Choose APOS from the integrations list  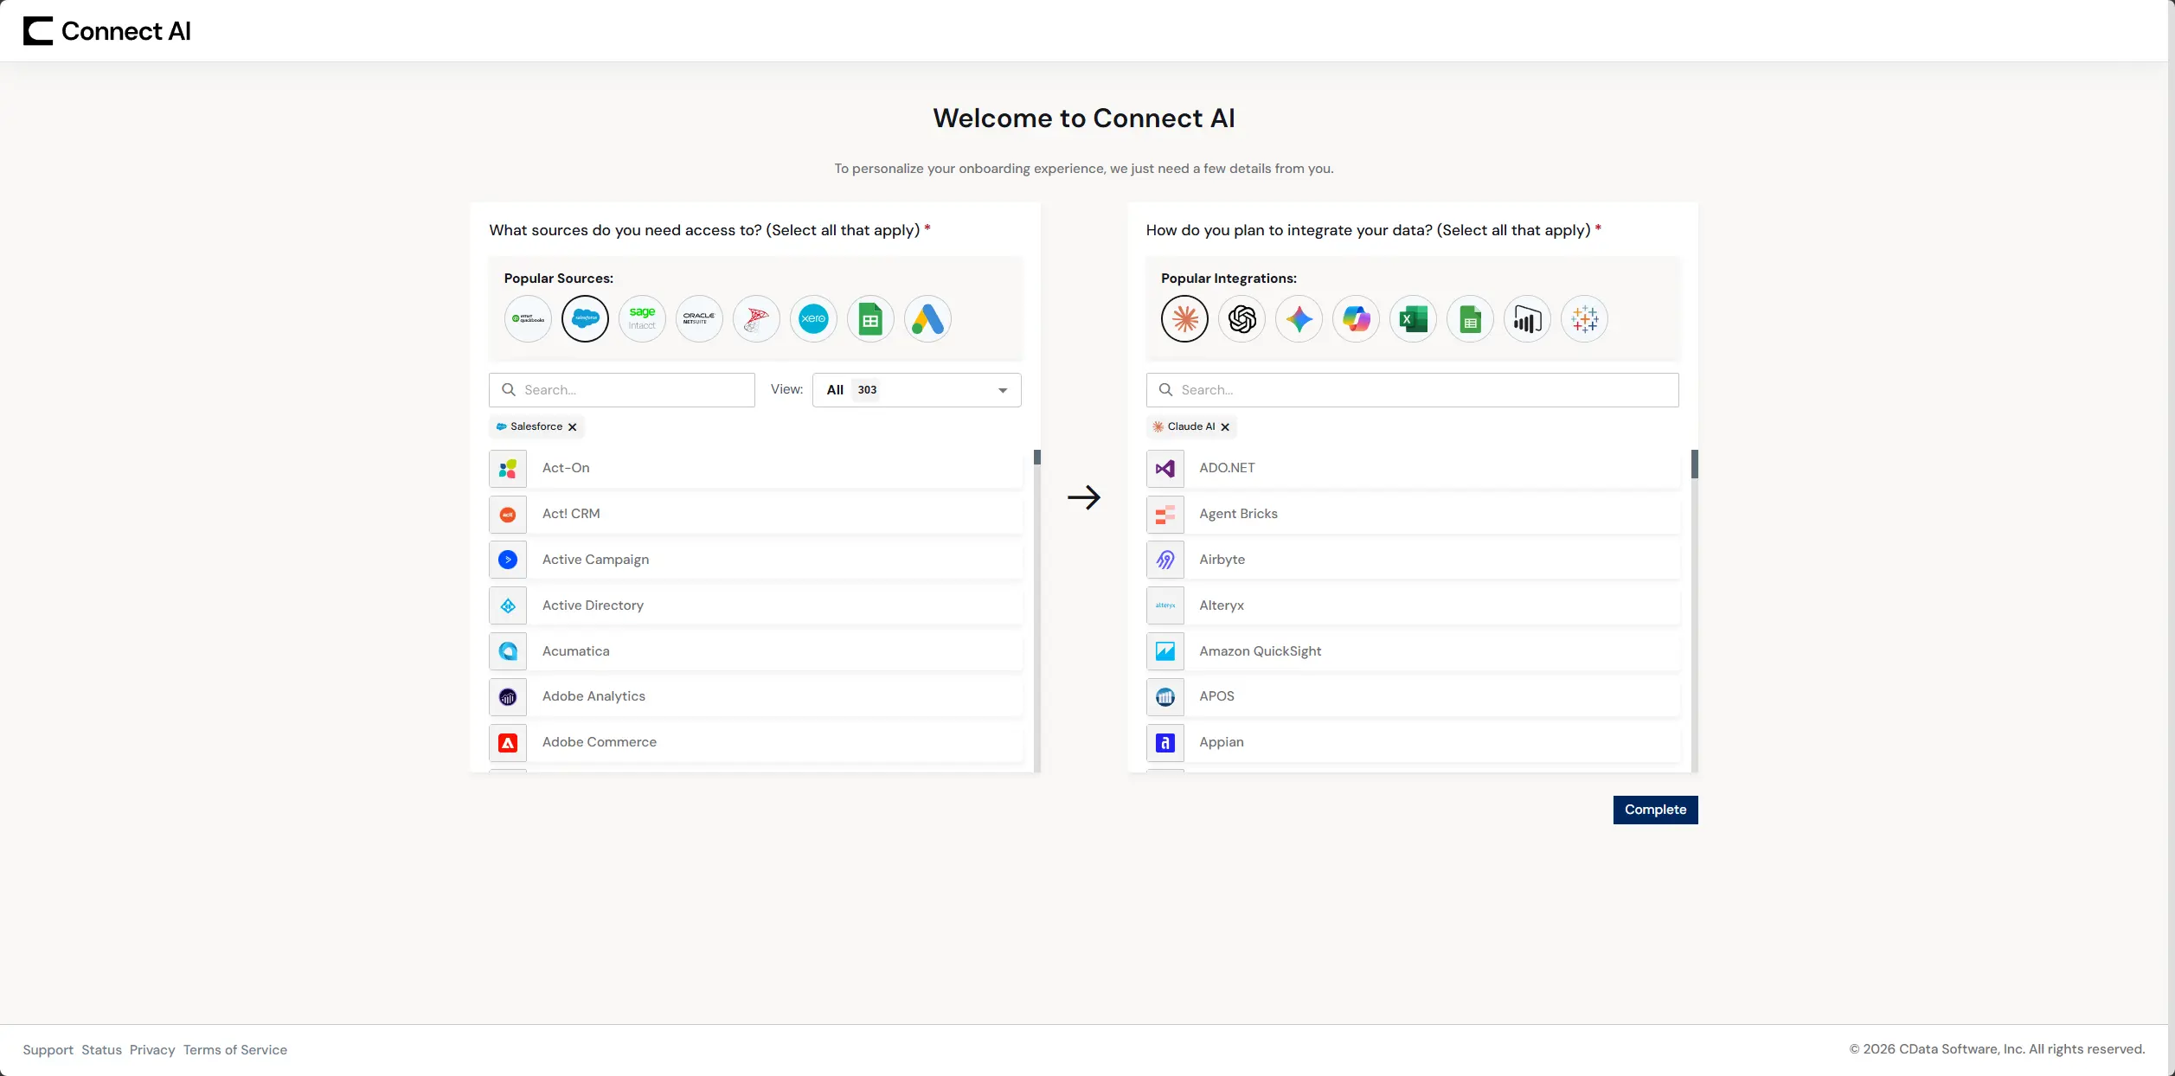(x=1412, y=696)
